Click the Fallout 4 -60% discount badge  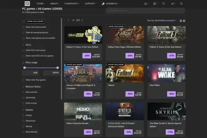click(x=87, y=56)
